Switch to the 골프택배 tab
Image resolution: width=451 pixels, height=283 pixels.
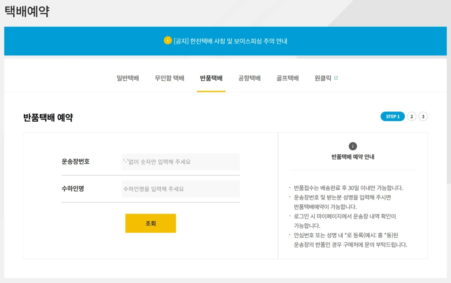click(x=287, y=77)
